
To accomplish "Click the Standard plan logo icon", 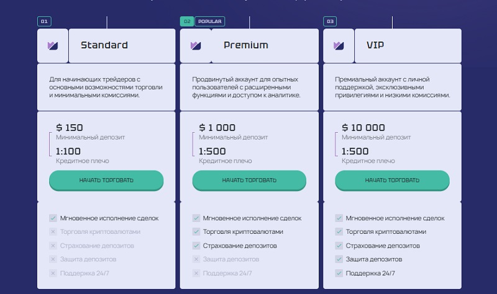I will click(x=53, y=46).
